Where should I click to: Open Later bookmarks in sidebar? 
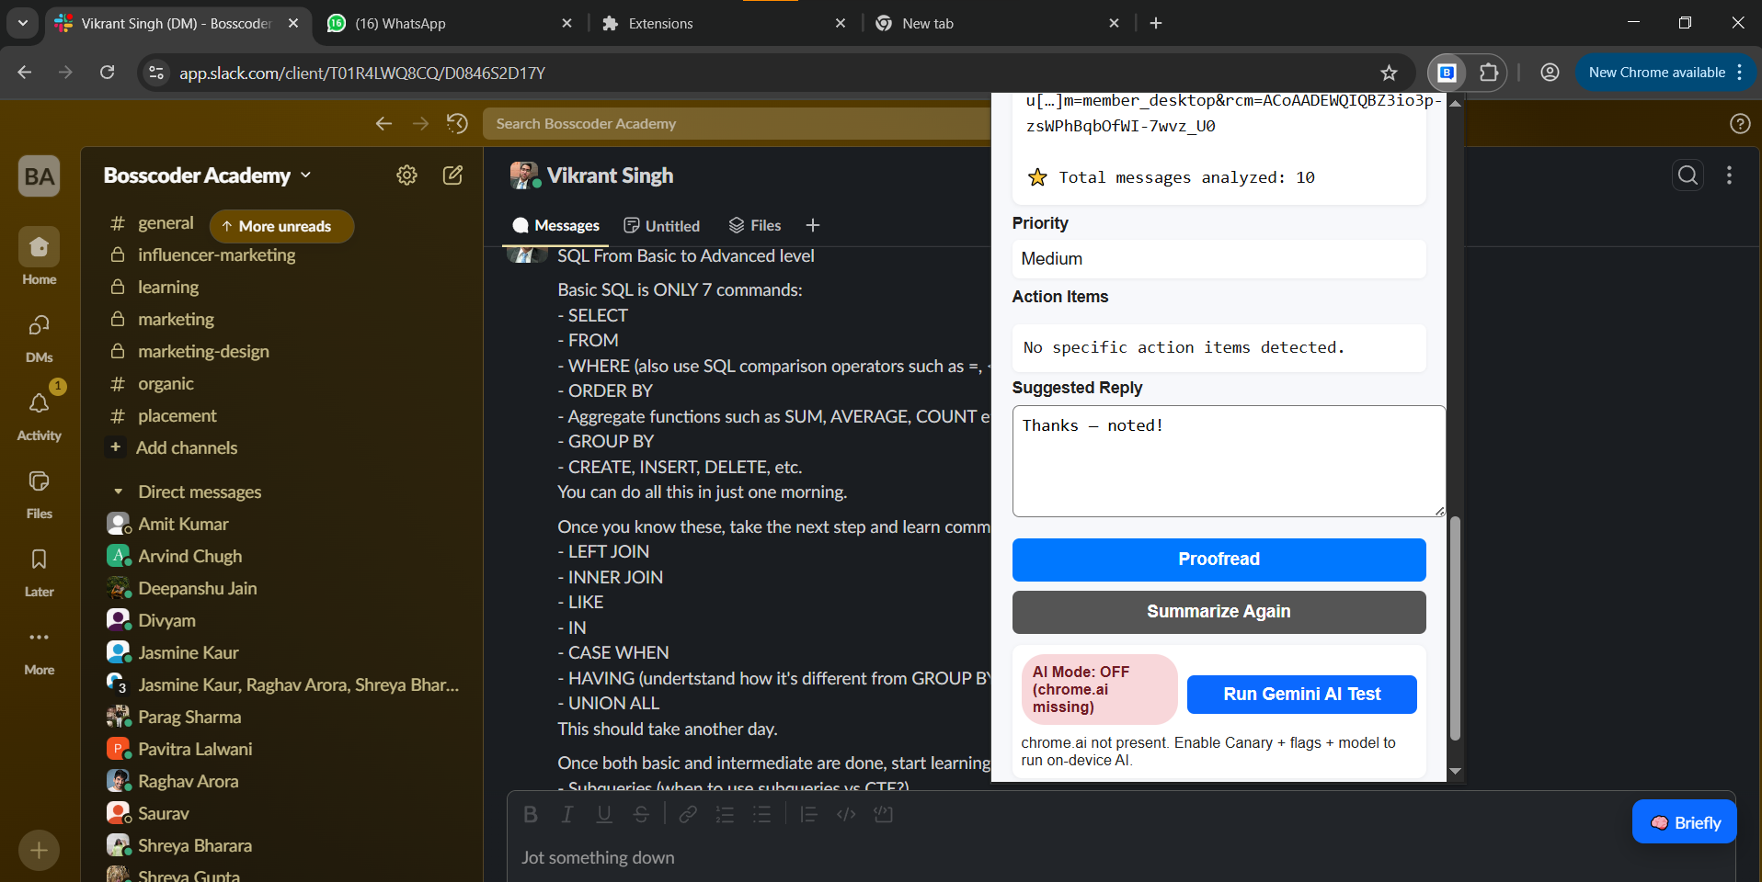39,571
